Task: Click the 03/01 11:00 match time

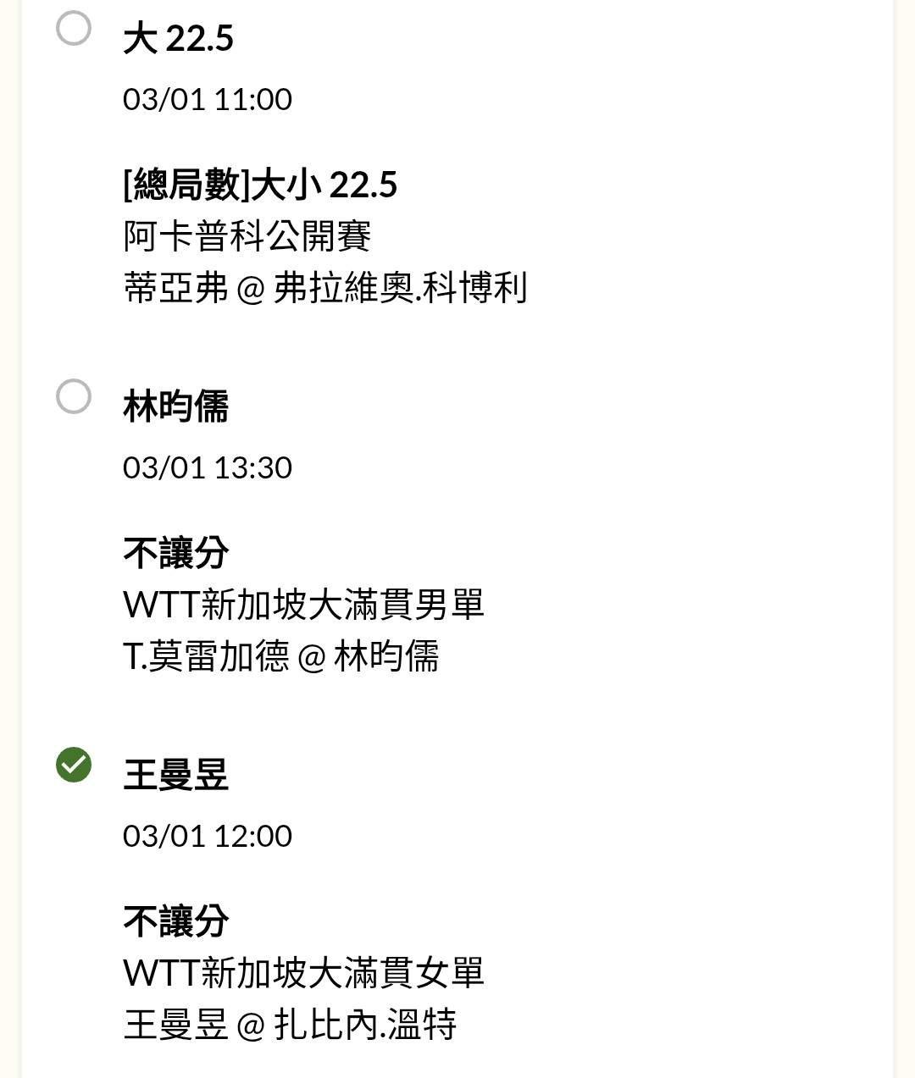Action: 208,99
